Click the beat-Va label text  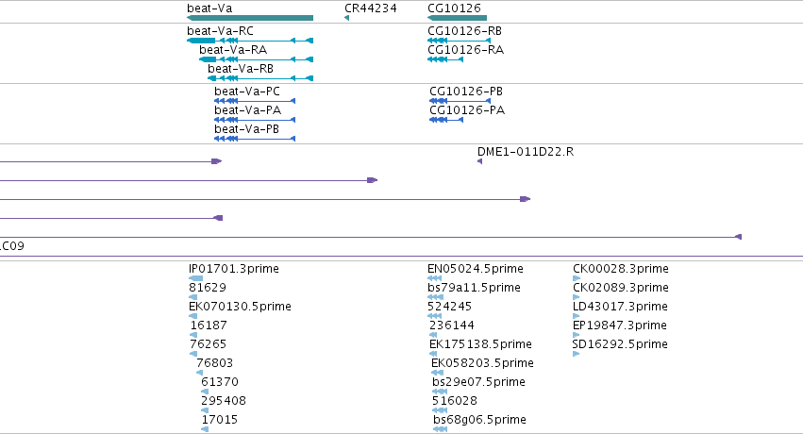209,8
